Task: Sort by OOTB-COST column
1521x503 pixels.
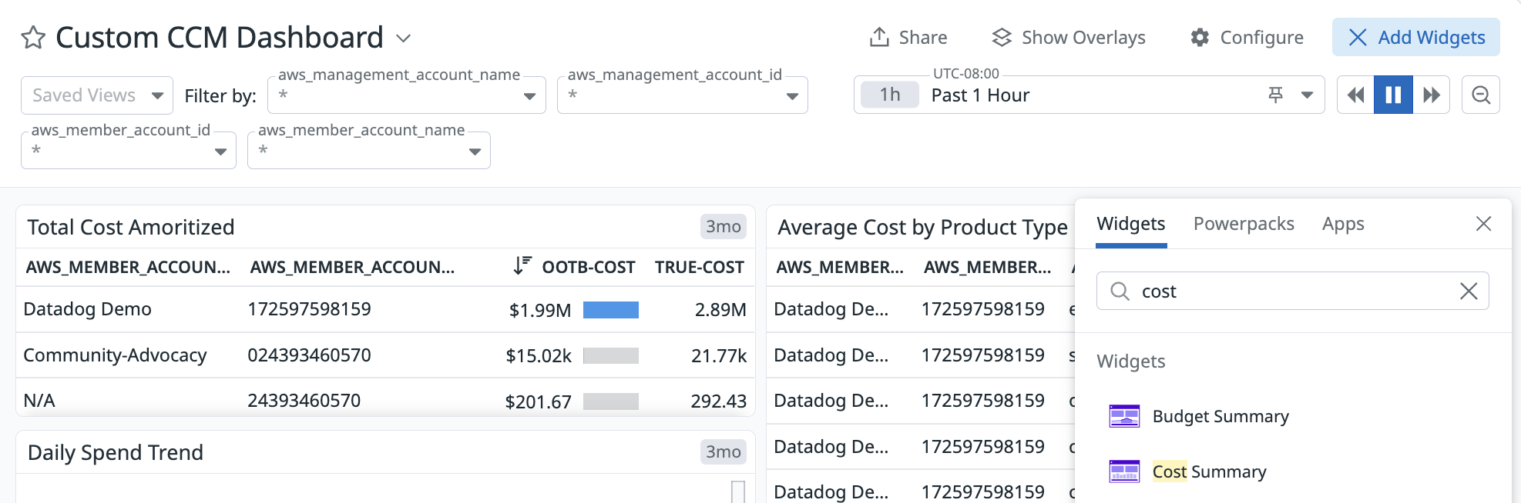Action: point(587,267)
